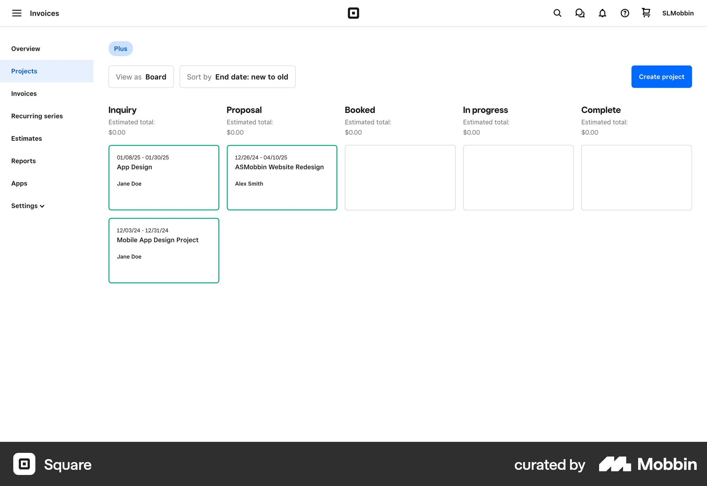This screenshot has width=707, height=486.
Task: Check notifications via bell icon
Action: 602,13
